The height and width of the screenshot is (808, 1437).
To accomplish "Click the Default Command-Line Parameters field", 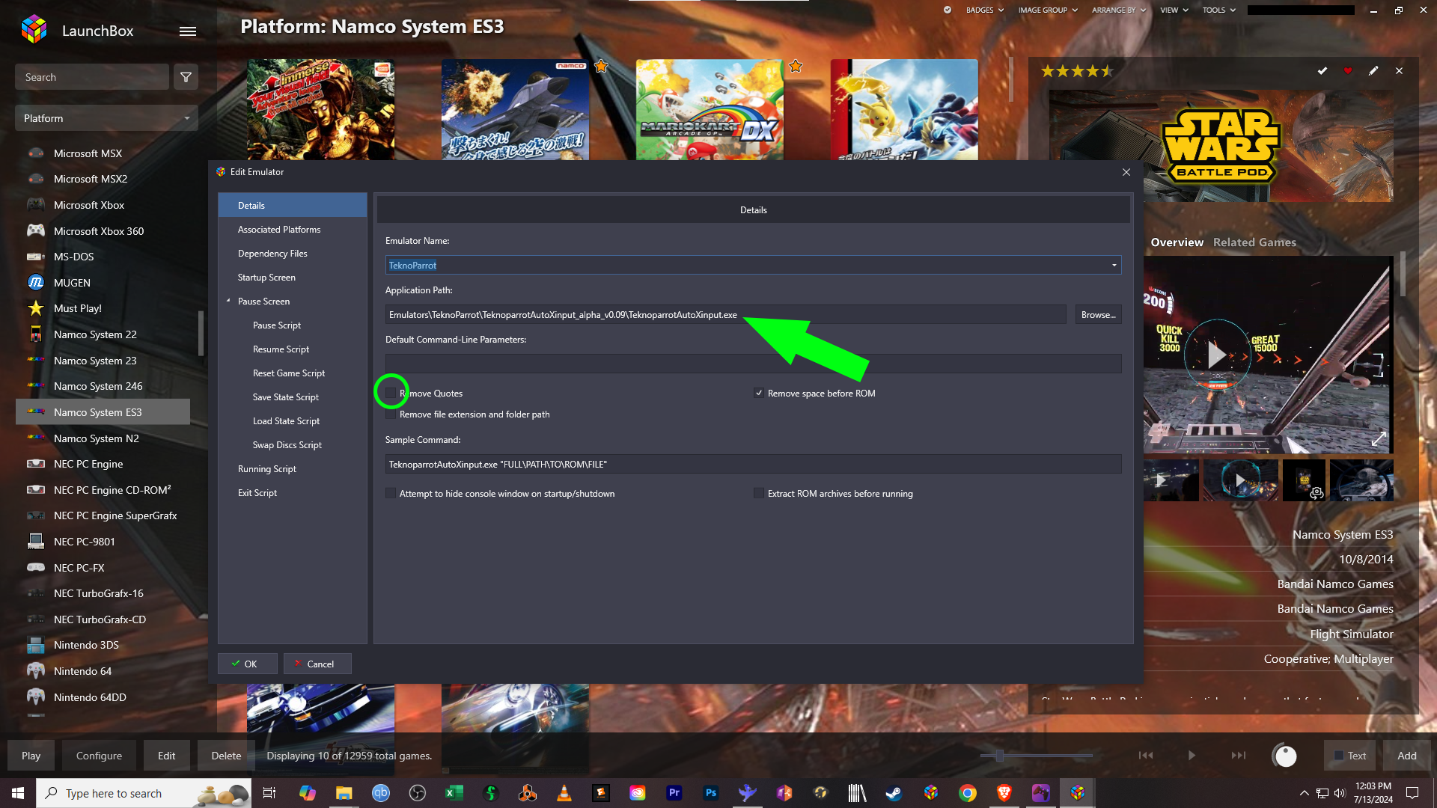I will [x=753, y=364].
